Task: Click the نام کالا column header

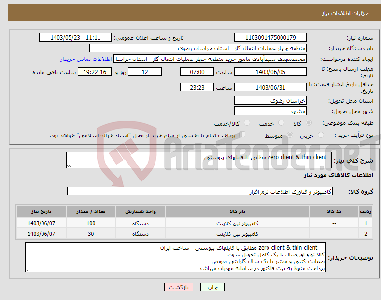Action: click(x=237, y=211)
